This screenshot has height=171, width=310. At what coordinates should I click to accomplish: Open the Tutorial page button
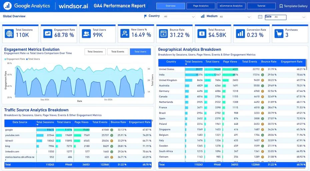261,6
